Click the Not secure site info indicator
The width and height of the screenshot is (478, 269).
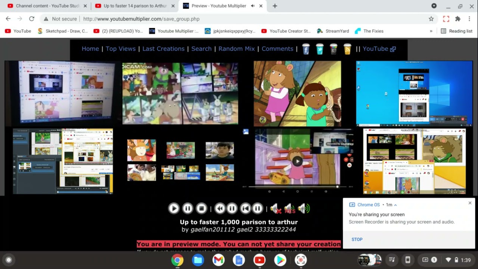coord(60,19)
